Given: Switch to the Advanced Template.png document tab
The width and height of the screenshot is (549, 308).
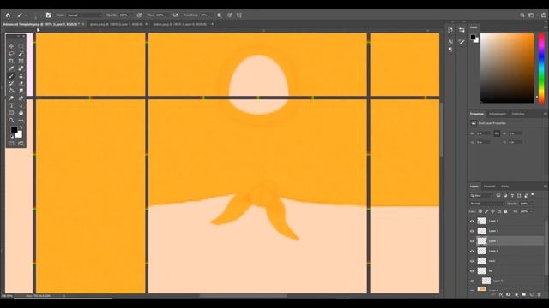Looking at the screenshot, I should coord(42,24).
